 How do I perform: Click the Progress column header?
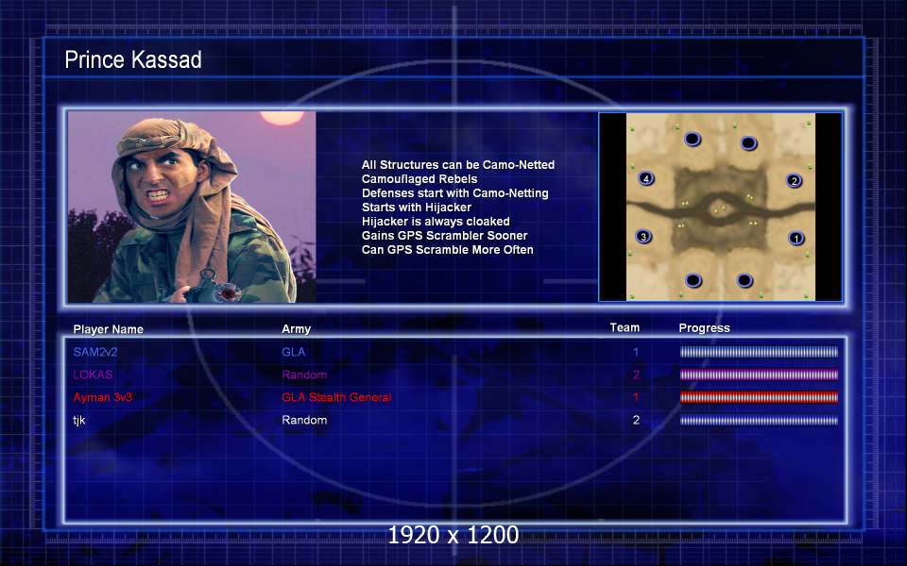coord(704,328)
